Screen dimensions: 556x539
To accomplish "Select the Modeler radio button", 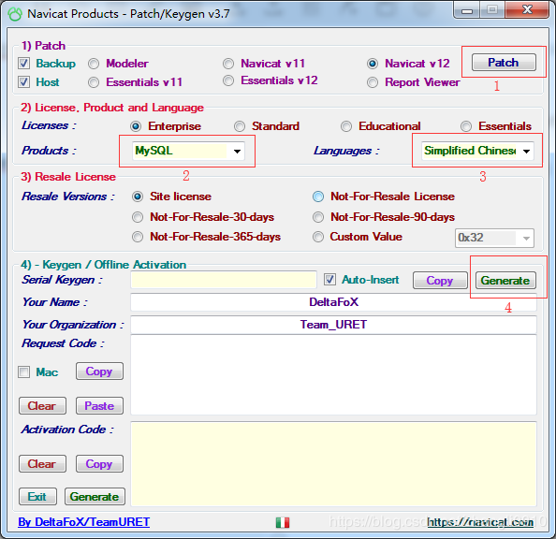I will [x=94, y=64].
